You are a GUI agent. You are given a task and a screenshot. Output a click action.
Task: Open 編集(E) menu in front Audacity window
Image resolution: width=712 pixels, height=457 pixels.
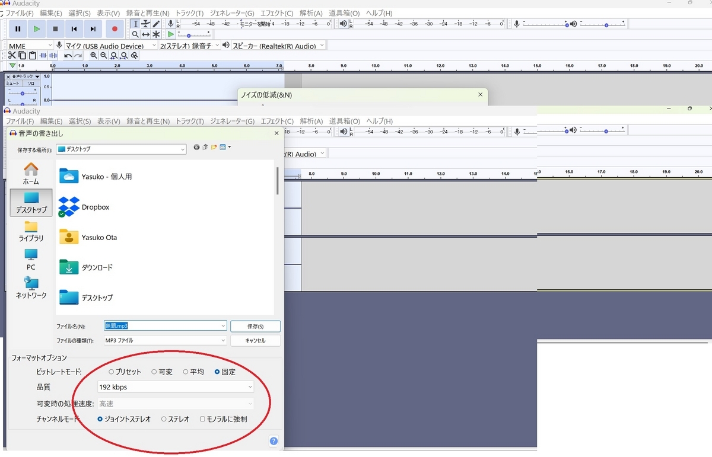click(x=51, y=121)
